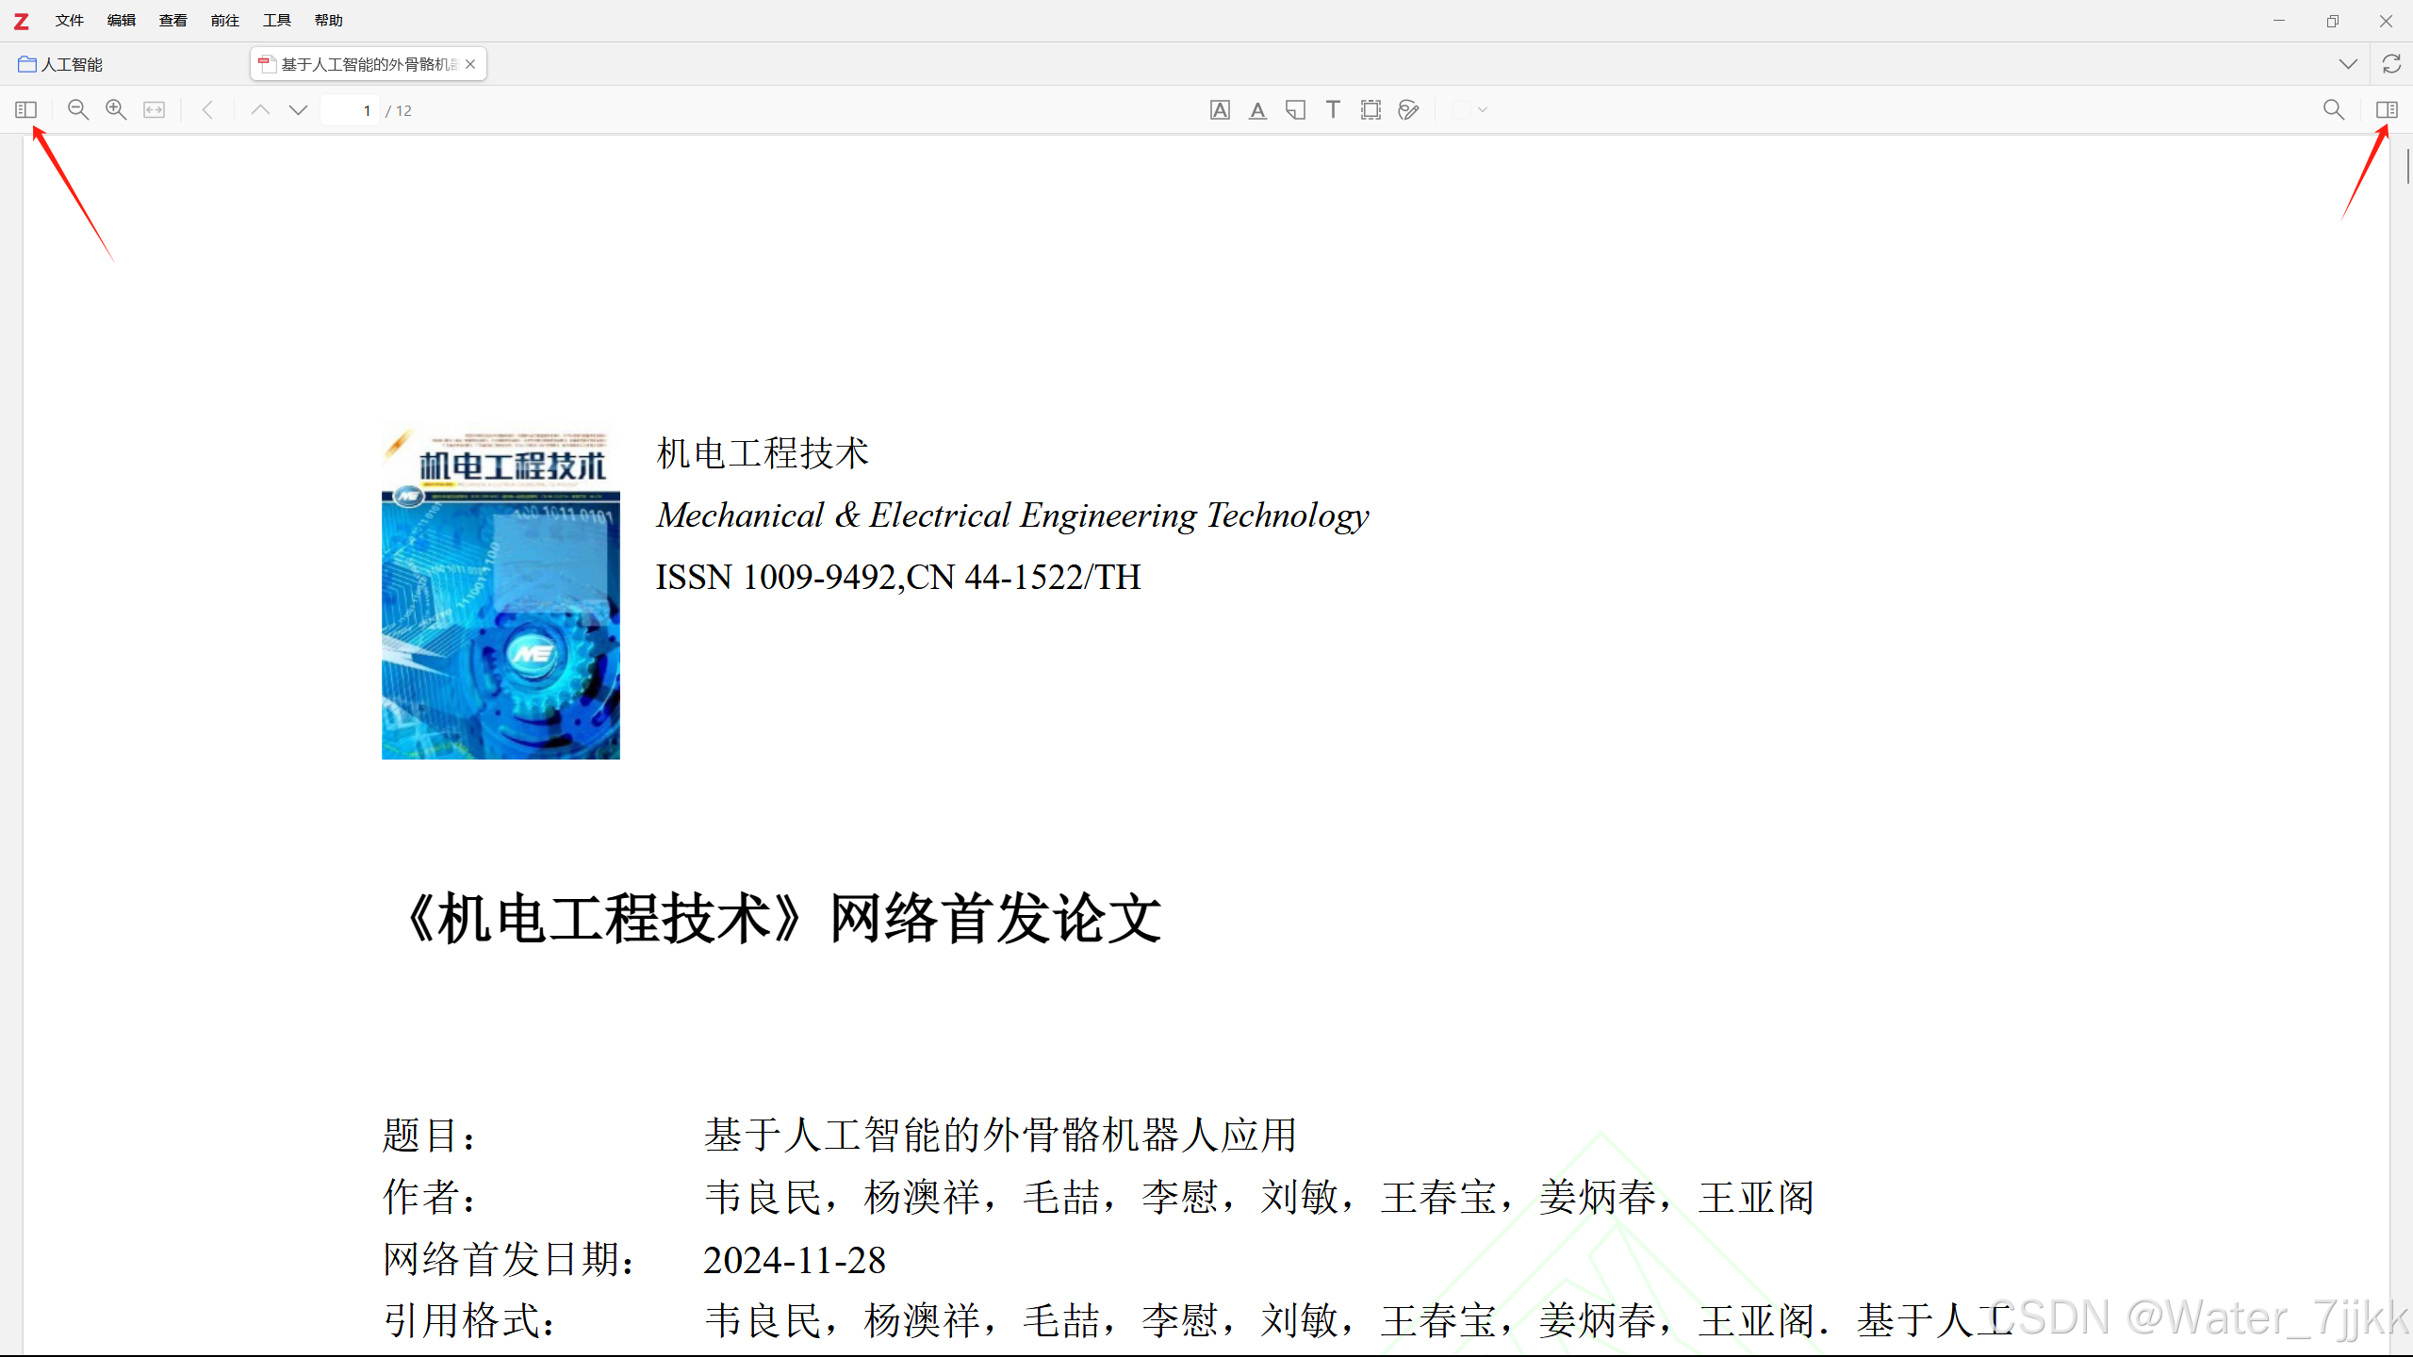Select the highlight text tool
The height and width of the screenshot is (1357, 2413).
coord(1220,110)
